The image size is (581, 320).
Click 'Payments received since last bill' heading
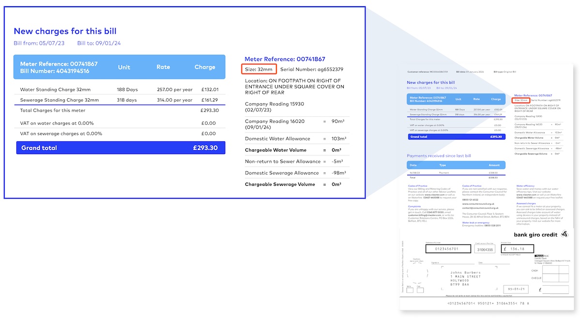click(439, 156)
